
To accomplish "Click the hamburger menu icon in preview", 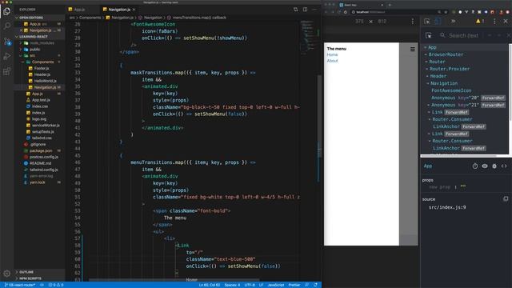I will pyautogui.click(x=413, y=49).
